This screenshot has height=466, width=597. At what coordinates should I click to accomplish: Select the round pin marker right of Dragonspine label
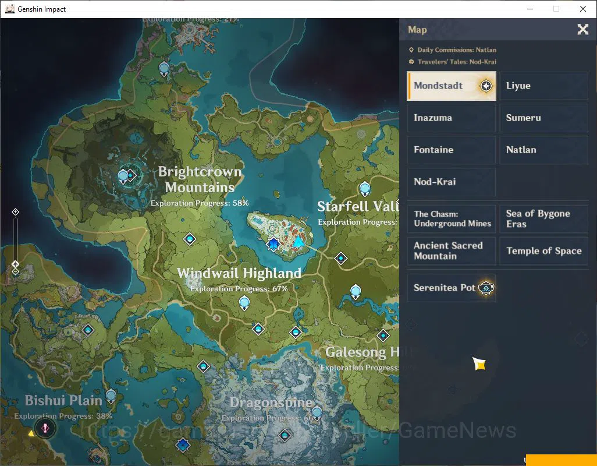(317, 413)
